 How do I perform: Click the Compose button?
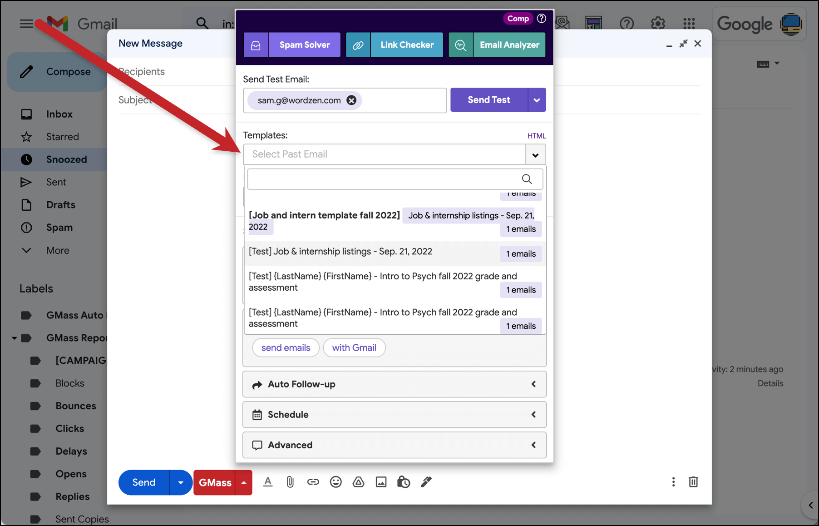click(x=57, y=72)
